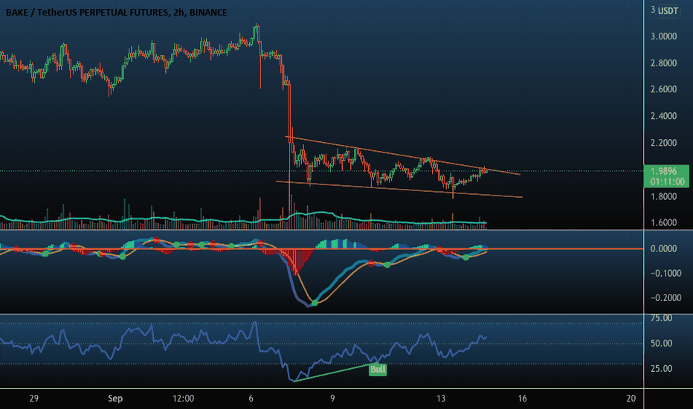Click the 12:00 label on time axis
Screen dimensions: 693x409
pyautogui.click(x=184, y=399)
